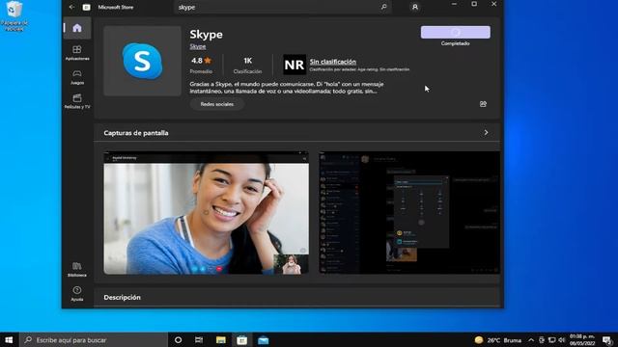618x347 pixels.
Task: Open Task View on the taskbar
Action: point(199,340)
